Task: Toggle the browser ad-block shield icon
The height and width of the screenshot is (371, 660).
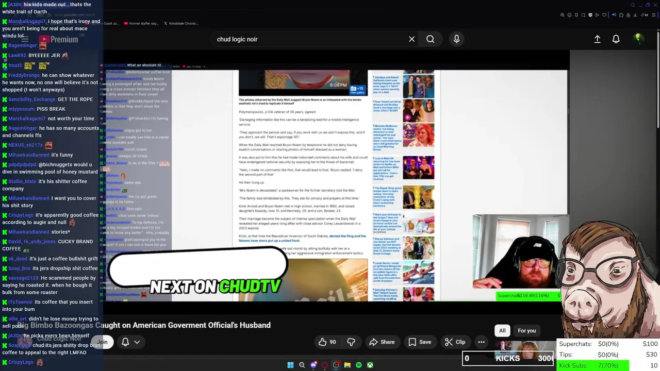Action: click(590, 15)
